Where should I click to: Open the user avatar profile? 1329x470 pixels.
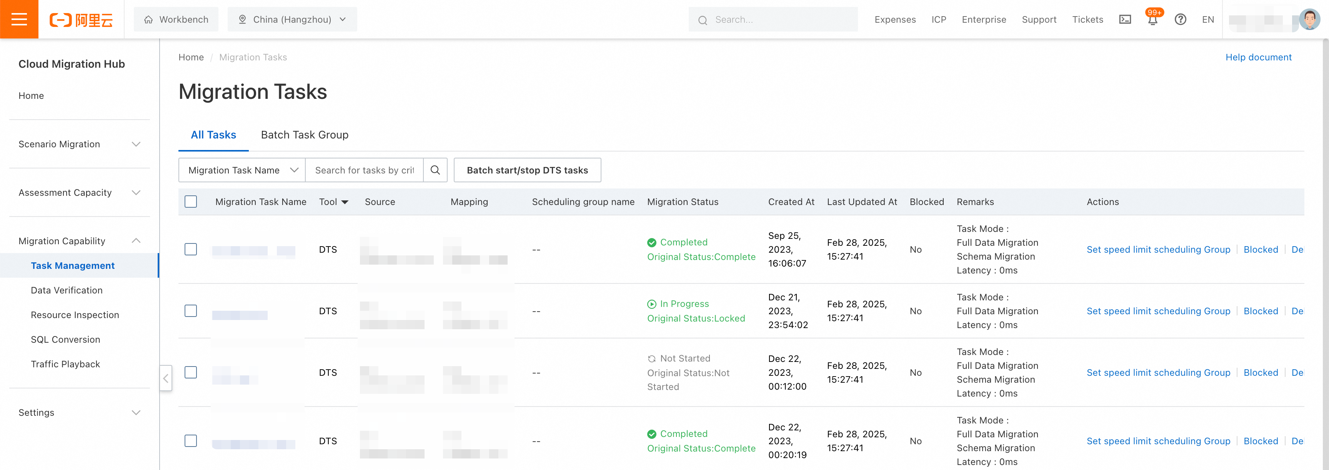[1309, 20]
